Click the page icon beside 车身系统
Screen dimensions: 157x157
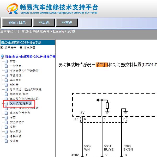pos(6,80)
